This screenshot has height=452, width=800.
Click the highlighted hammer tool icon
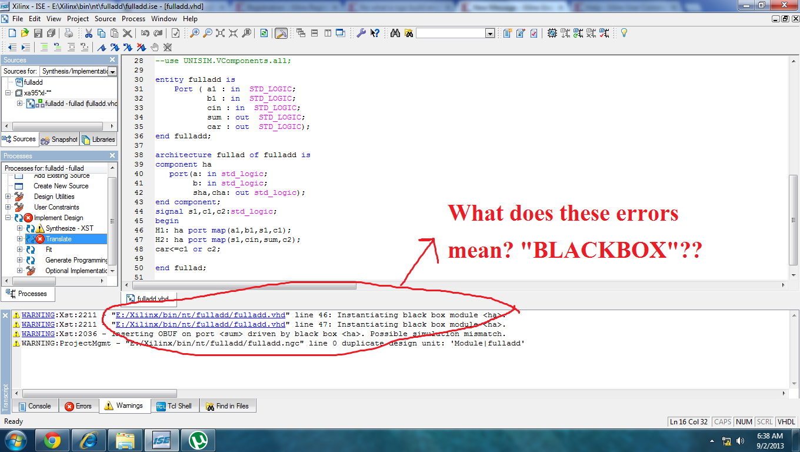(x=281, y=33)
